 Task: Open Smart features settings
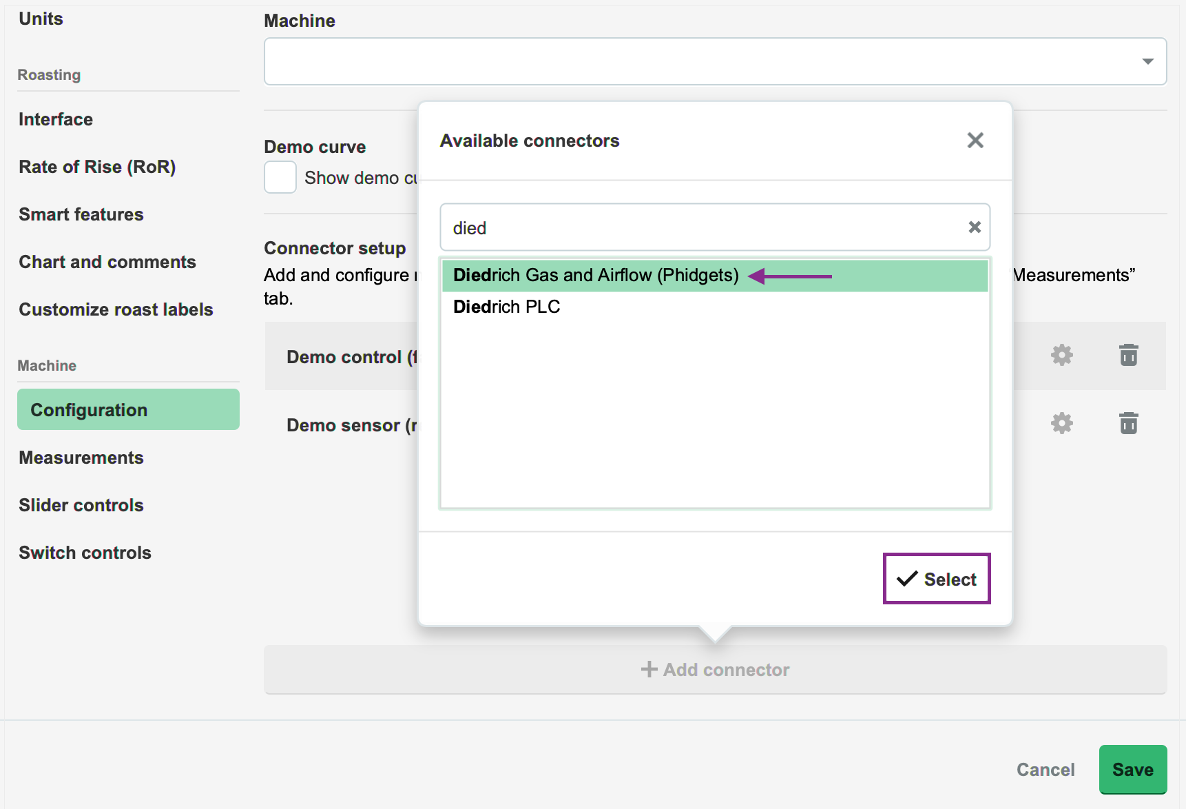pyautogui.click(x=81, y=214)
